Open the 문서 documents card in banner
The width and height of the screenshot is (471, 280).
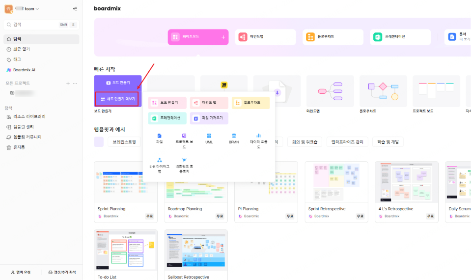click(457, 37)
